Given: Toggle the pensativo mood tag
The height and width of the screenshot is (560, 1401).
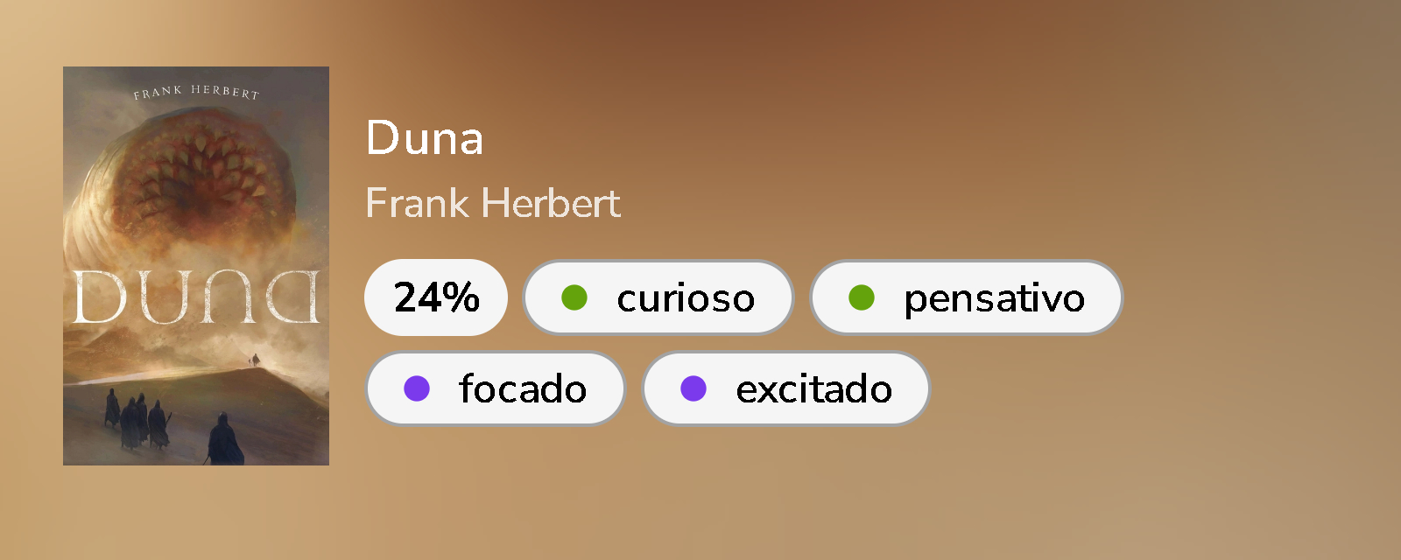Looking at the screenshot, I should (x=966, y=297).
